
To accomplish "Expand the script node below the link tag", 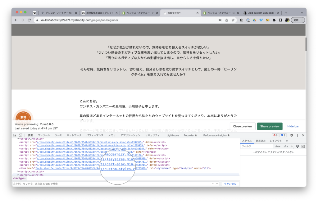I will [18, 171].
